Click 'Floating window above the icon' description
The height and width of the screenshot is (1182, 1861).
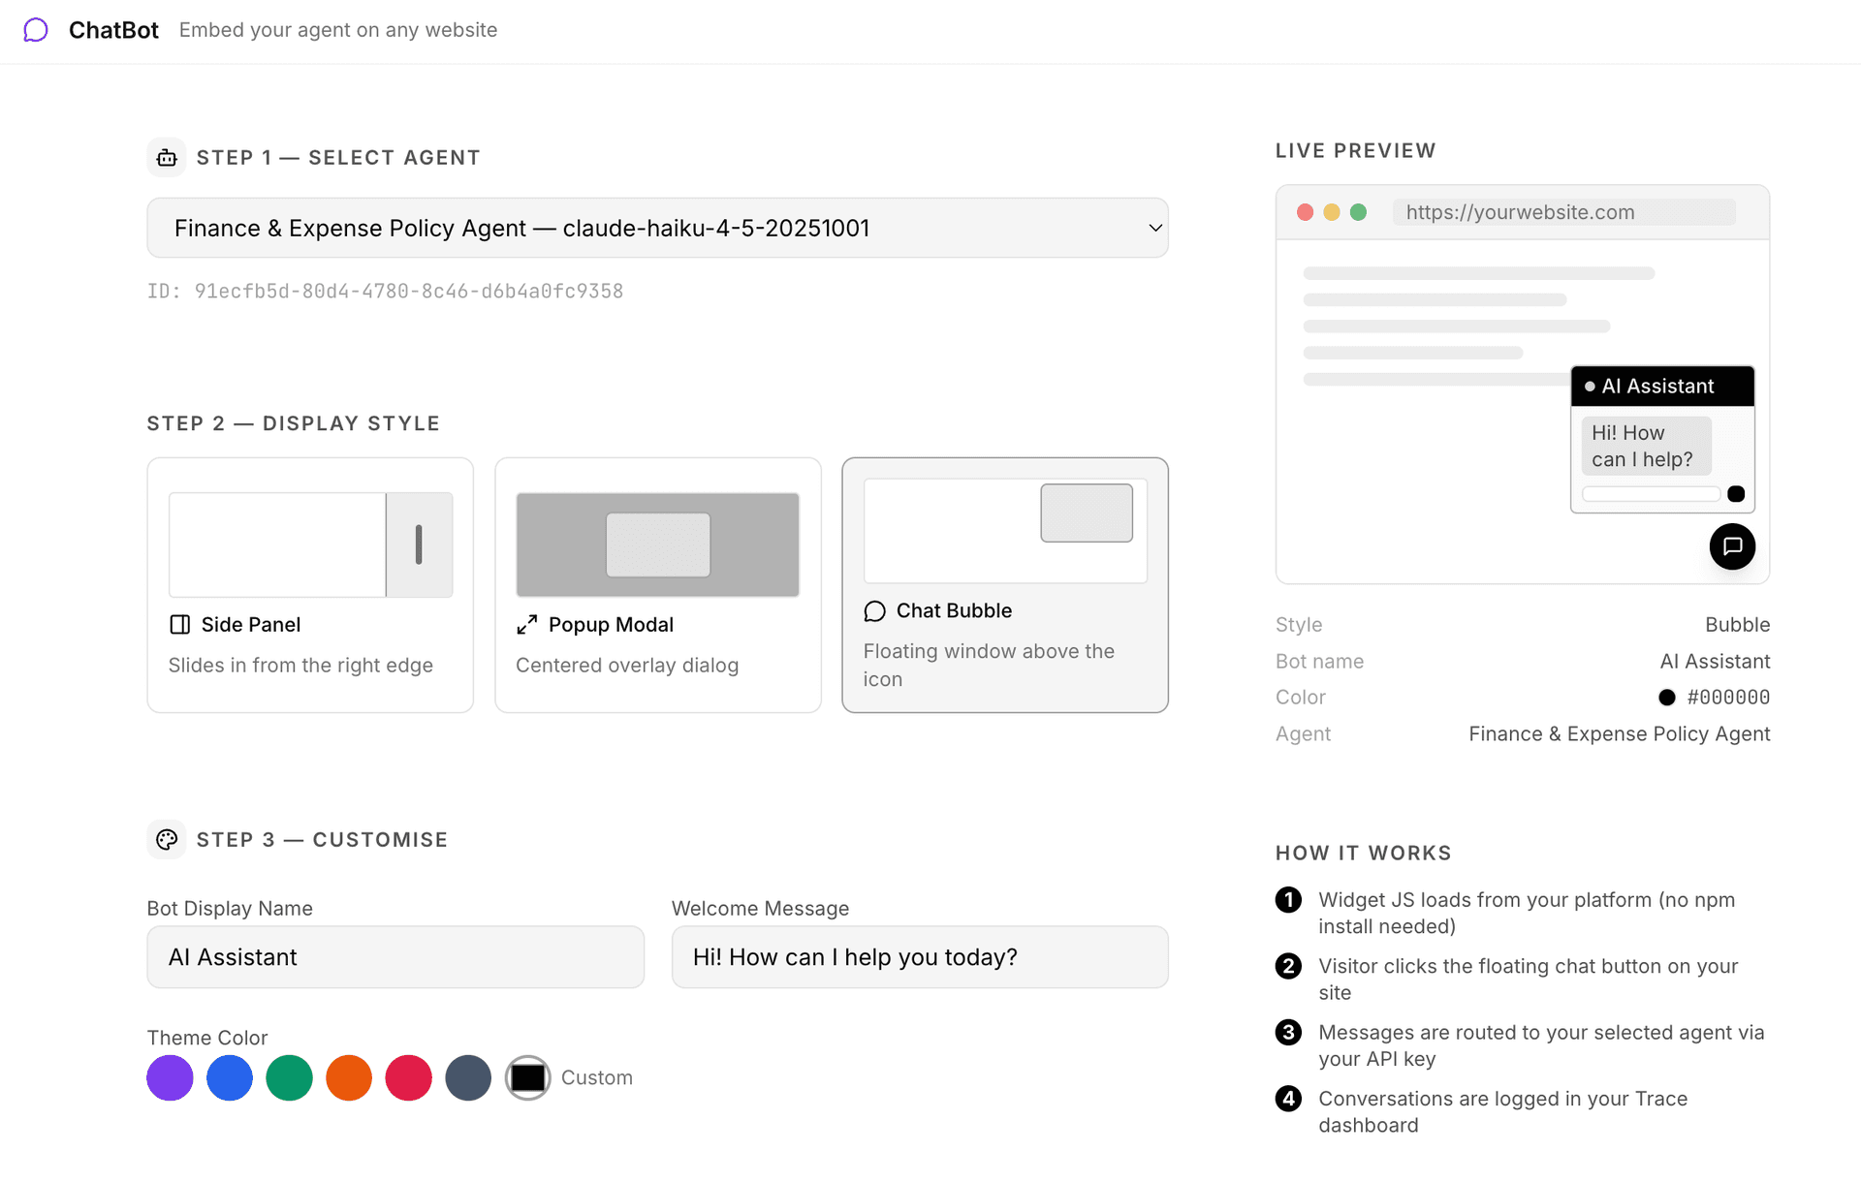[x=989, y=666]
